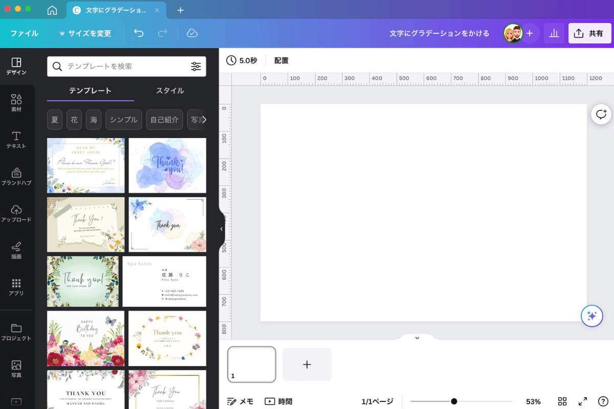Open comments with the speech bubble icon
Image resolution: width=614 pixels, height=409 pixels.
[601, 114]
